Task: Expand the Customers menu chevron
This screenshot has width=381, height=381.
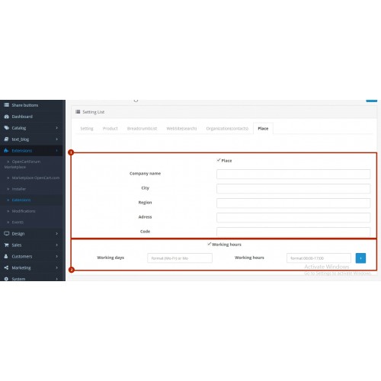Action: [56, 256]
